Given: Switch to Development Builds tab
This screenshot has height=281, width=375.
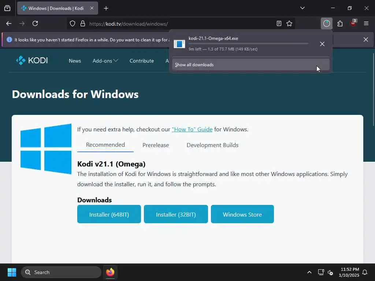Looking at the screenshot, I should coord(212,145).
